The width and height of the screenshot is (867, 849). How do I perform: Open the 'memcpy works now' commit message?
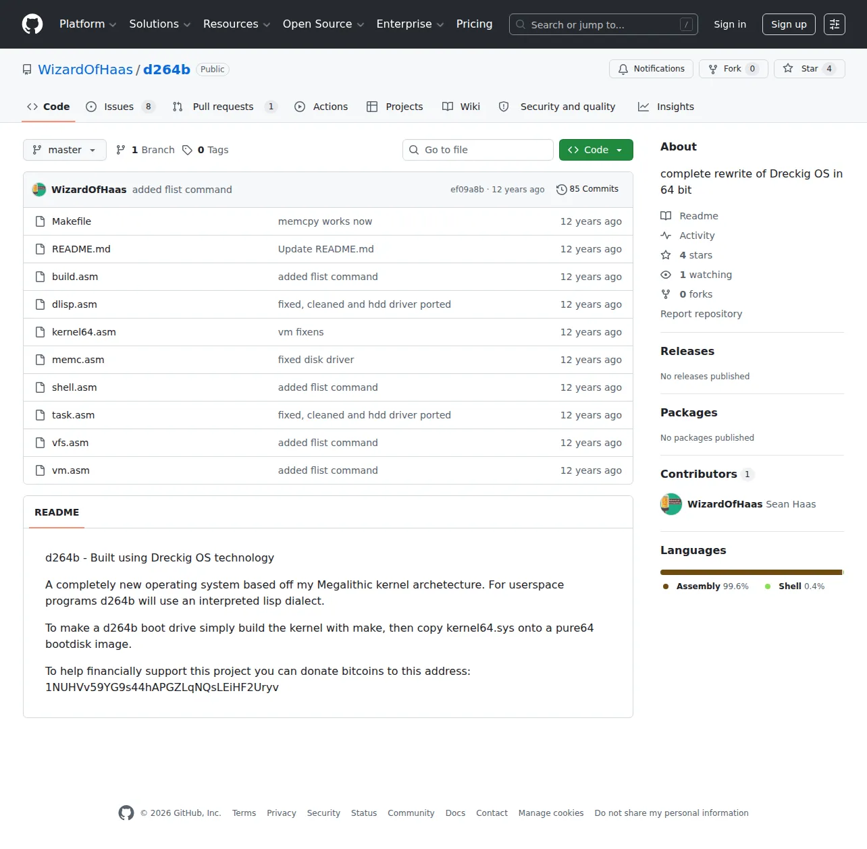click(325, 221)
